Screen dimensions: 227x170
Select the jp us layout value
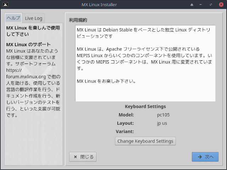click(x=162, y=123)
